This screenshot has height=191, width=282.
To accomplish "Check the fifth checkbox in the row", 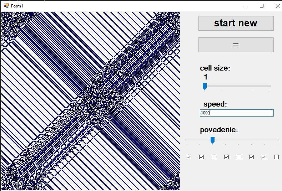I will (239, 157).
